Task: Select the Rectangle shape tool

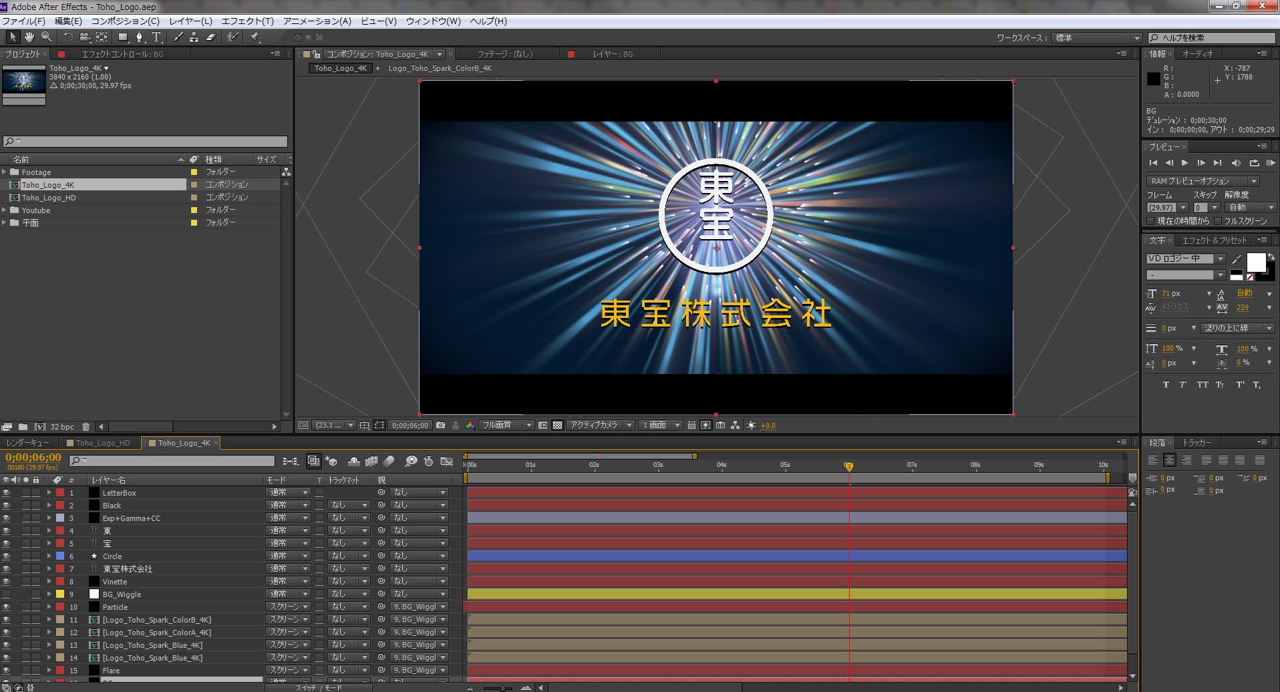Action: pyautogui.click(x=123, y=37)
